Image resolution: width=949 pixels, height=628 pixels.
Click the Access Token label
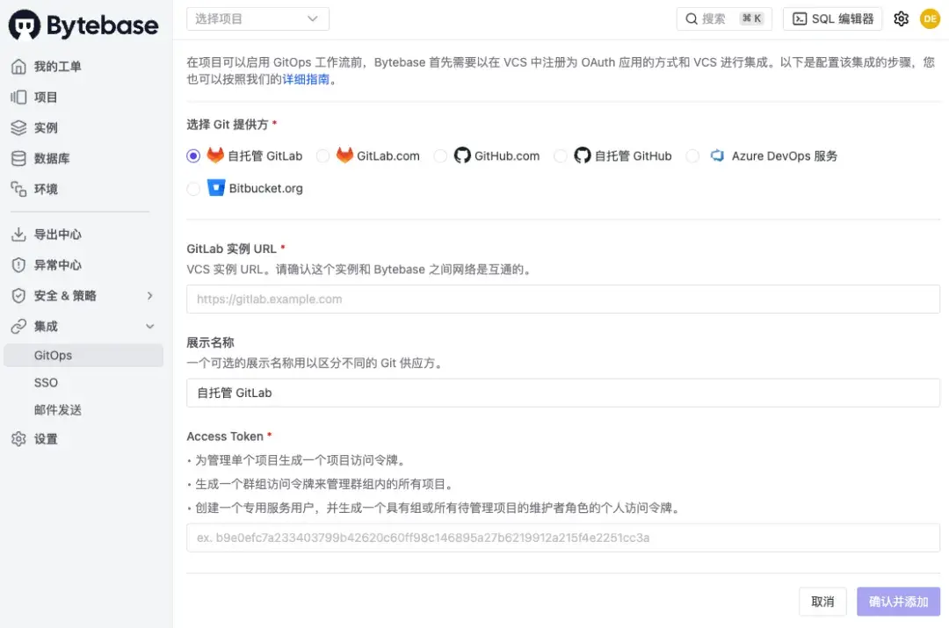pos(225,437)
